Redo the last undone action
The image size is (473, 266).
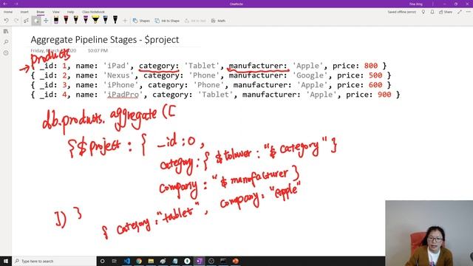[x=16, y=21]
